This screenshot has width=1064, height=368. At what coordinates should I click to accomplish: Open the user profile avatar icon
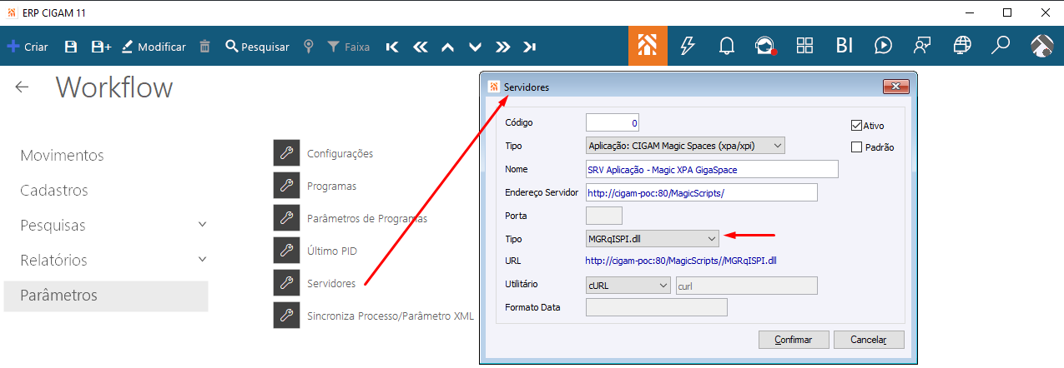(x=1041, y=46)
